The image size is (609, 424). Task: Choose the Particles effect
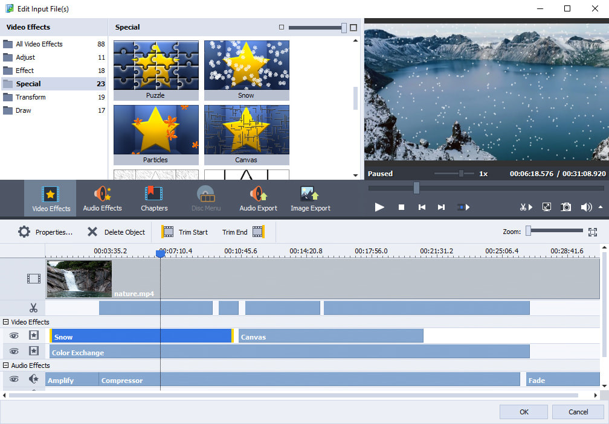click(x=155, y=130)
